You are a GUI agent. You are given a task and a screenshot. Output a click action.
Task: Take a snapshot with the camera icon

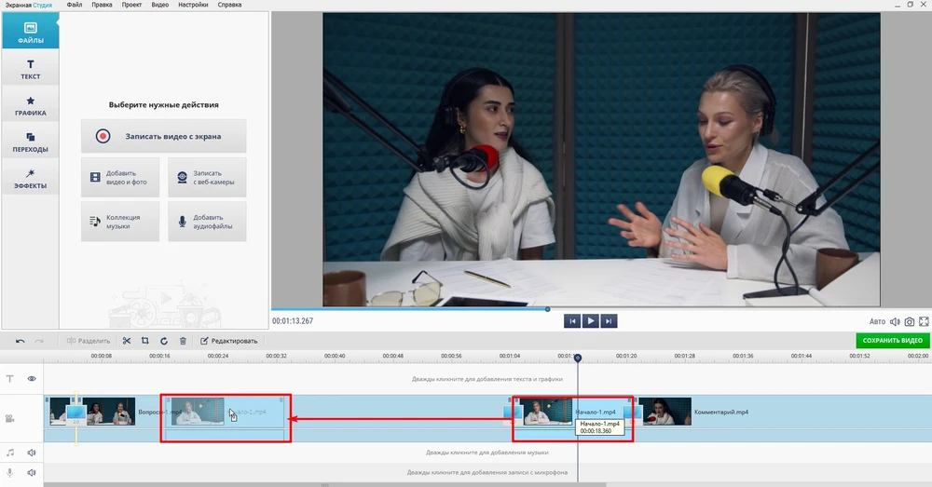point(909,321)
